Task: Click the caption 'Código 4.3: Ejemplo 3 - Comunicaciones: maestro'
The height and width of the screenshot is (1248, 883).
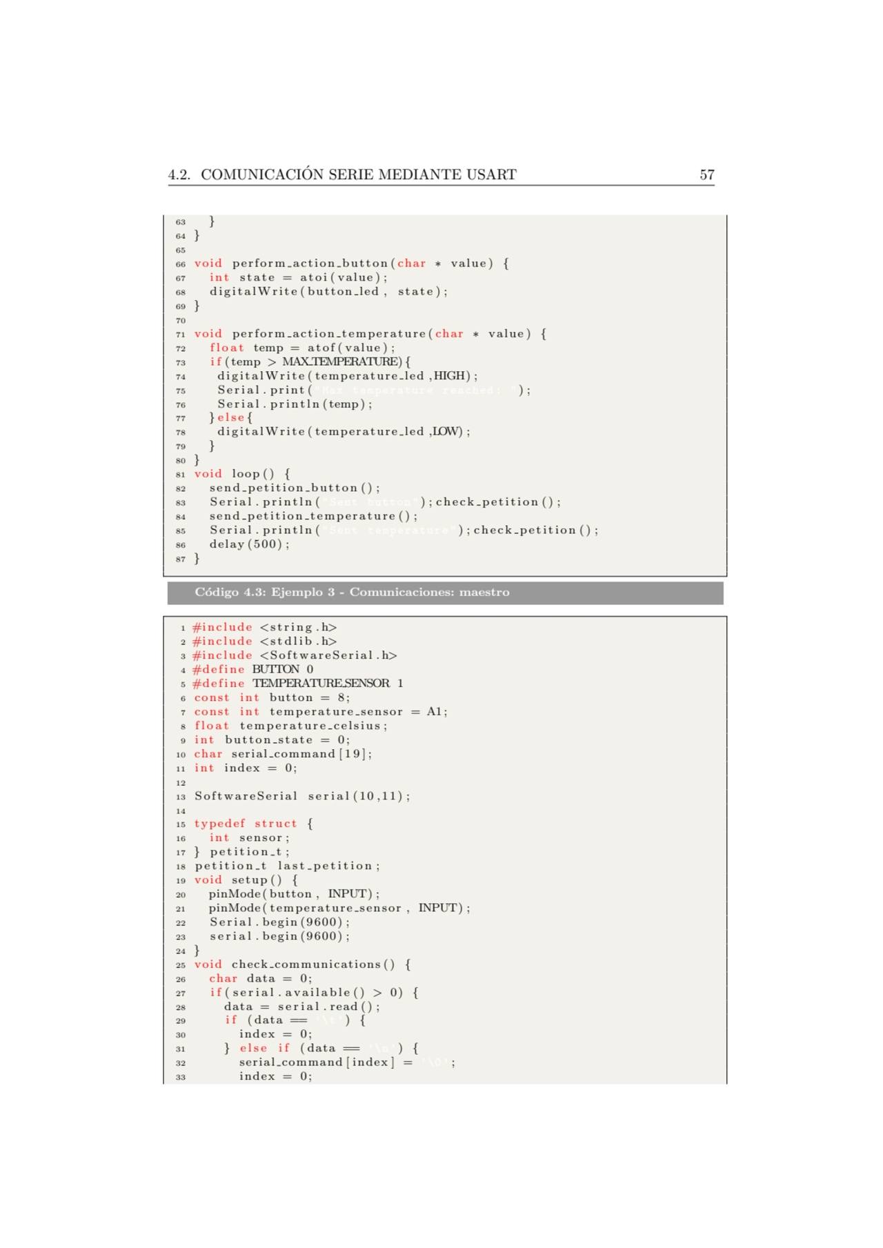Action: (x=352, y=592)
